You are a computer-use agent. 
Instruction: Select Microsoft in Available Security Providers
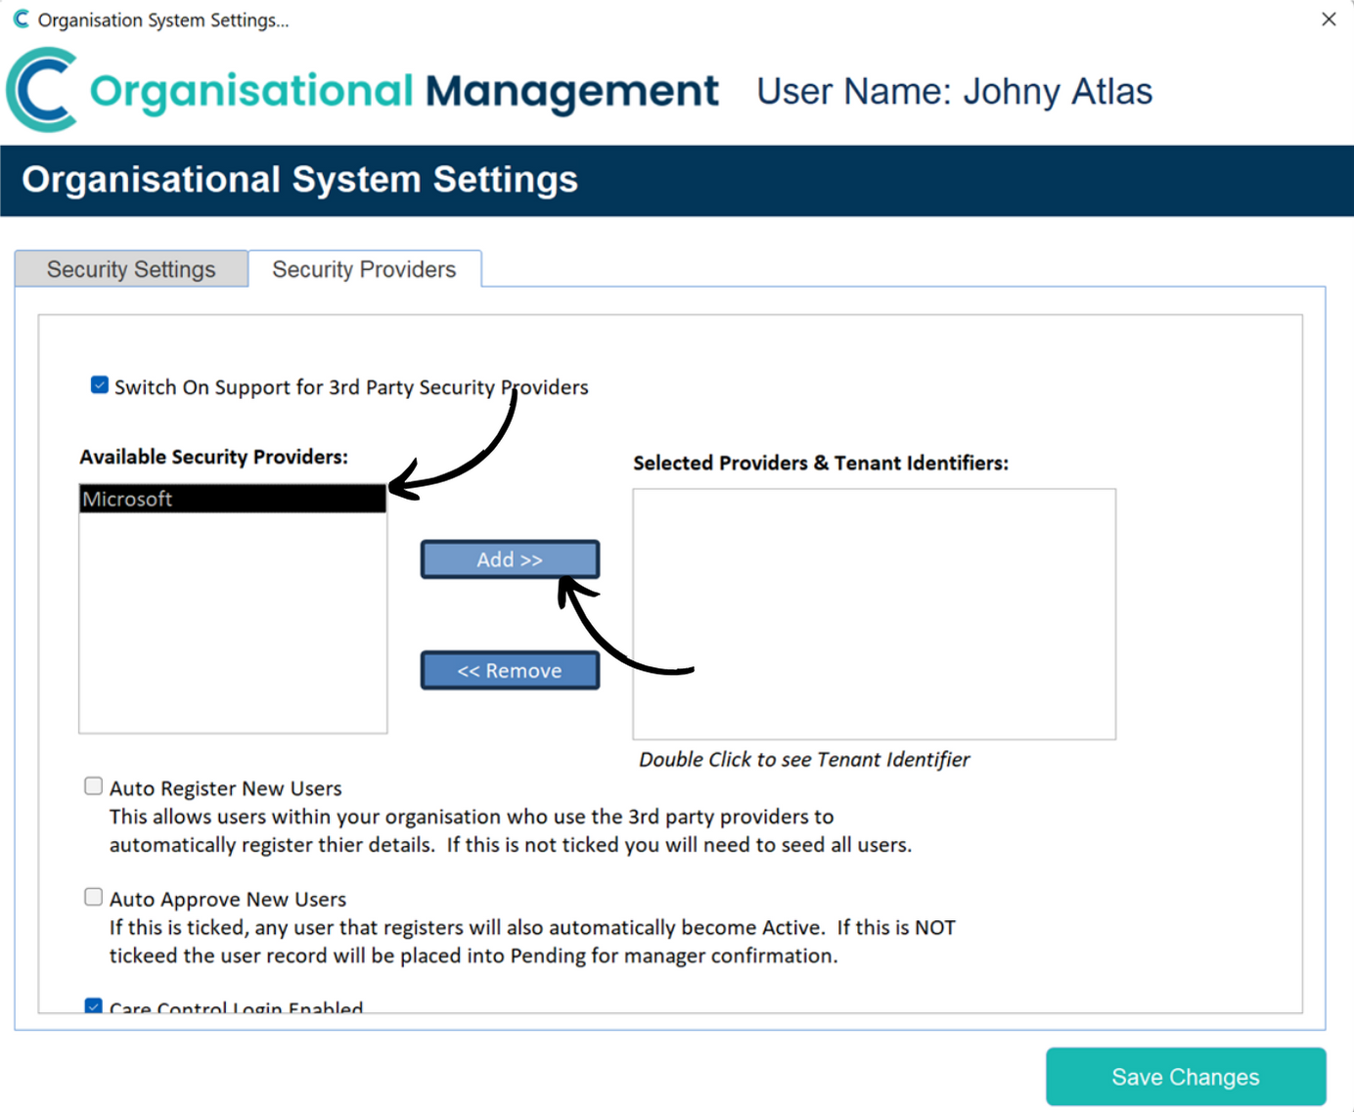[233, 499]
